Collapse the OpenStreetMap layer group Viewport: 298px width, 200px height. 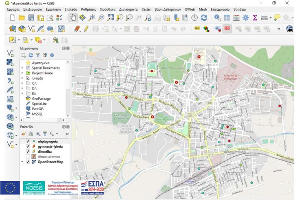coord(22,162)
